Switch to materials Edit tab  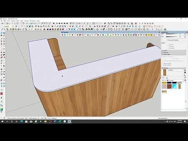(x=167, y=78)
